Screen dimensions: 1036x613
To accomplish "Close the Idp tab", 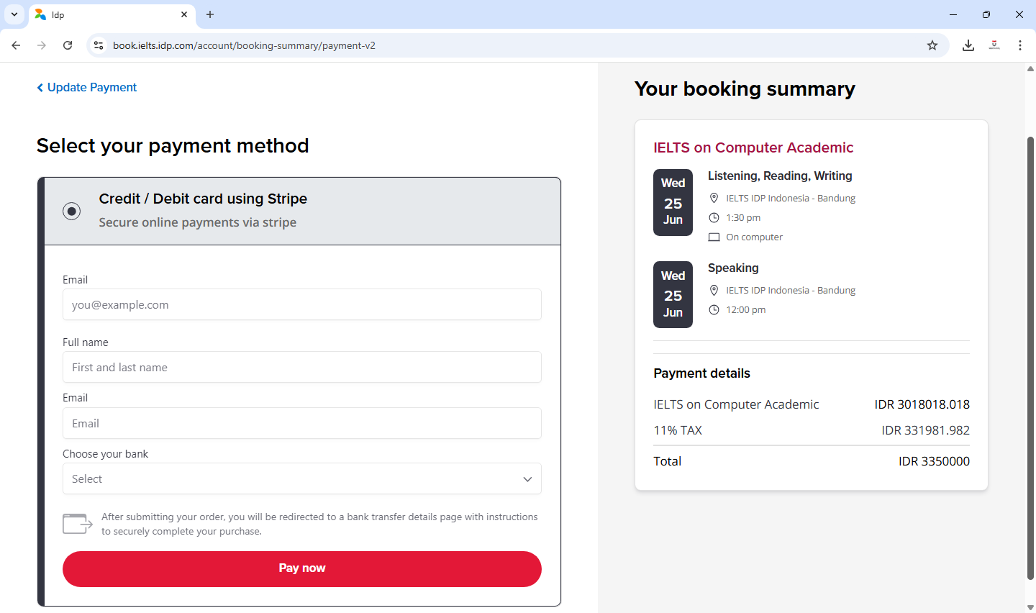I will pos(184,14).
